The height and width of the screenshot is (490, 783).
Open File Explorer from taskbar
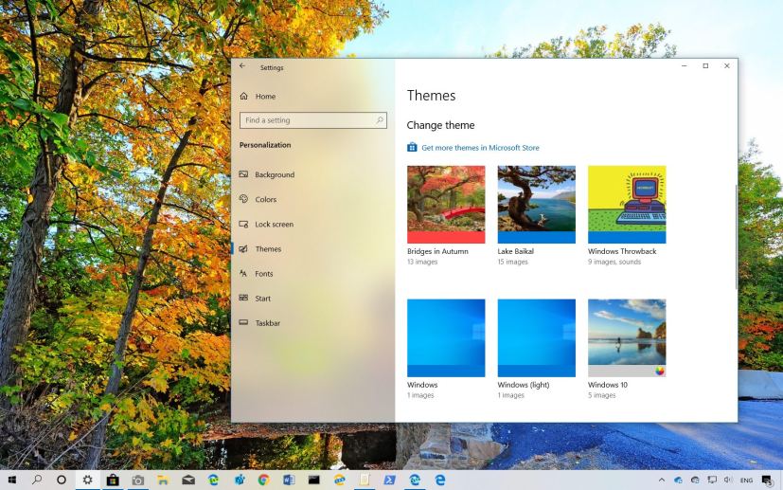point(163,480)
